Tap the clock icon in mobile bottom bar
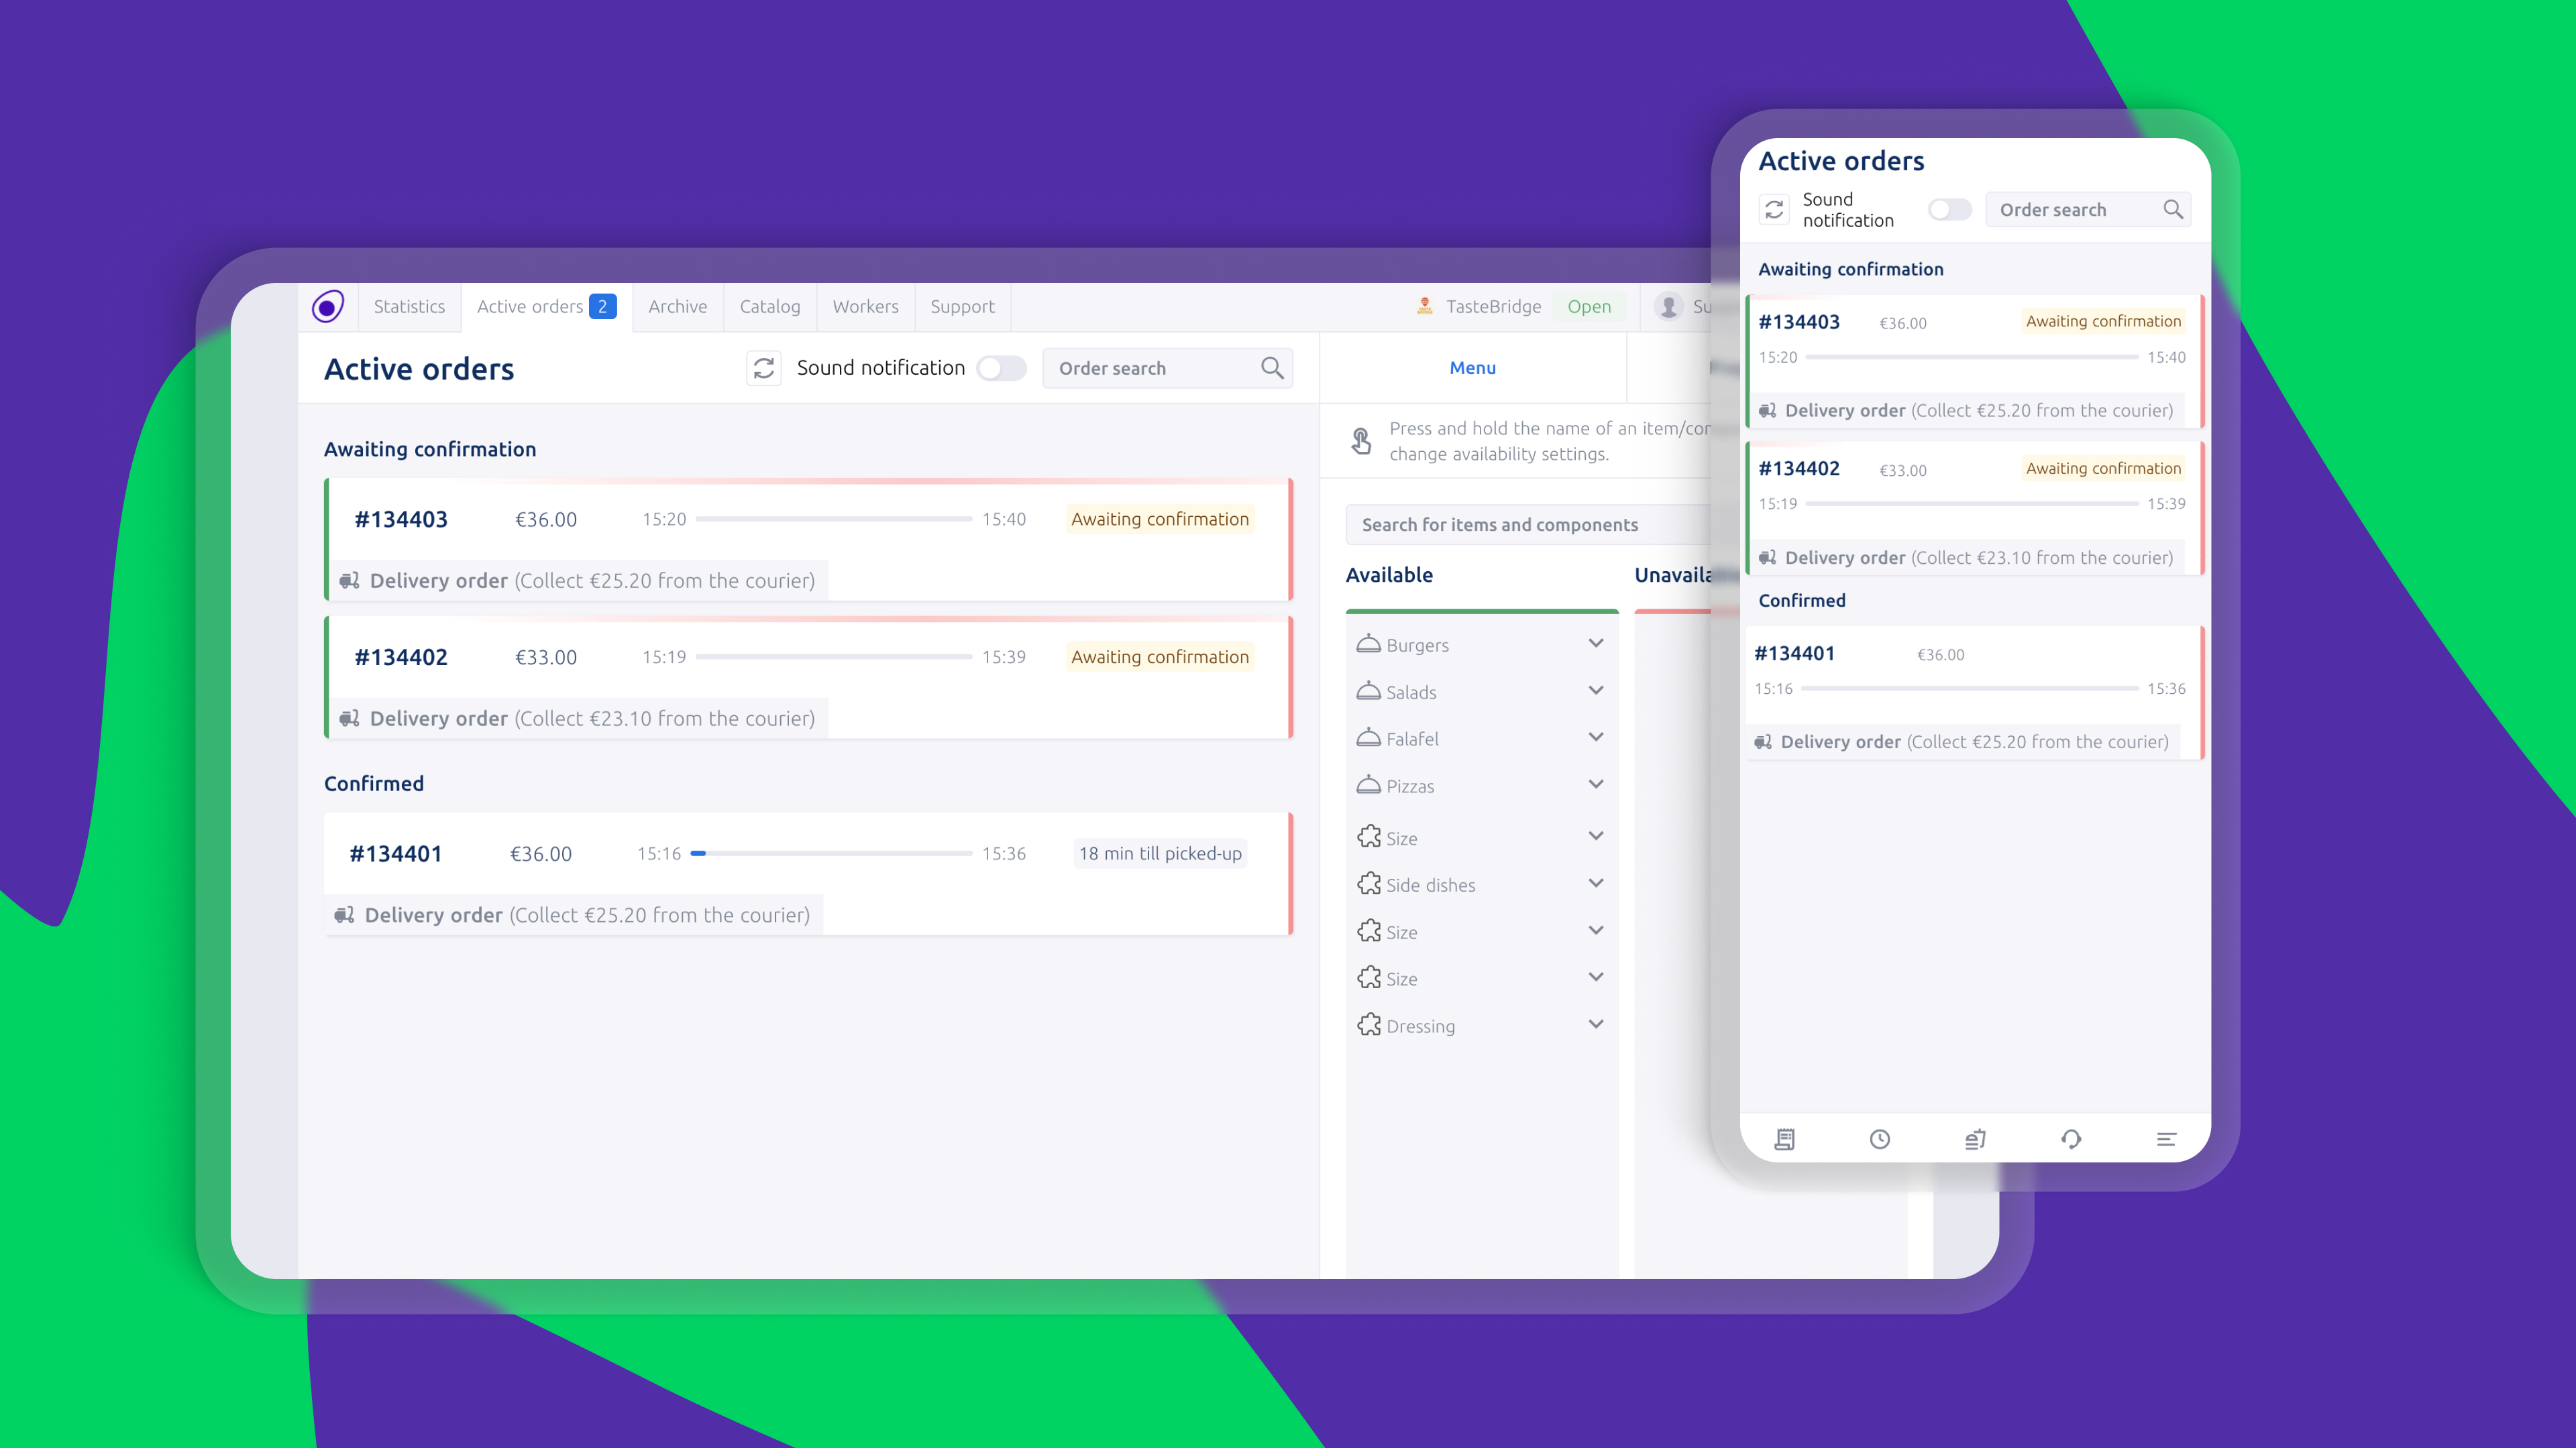 tap(1880, 1139)
